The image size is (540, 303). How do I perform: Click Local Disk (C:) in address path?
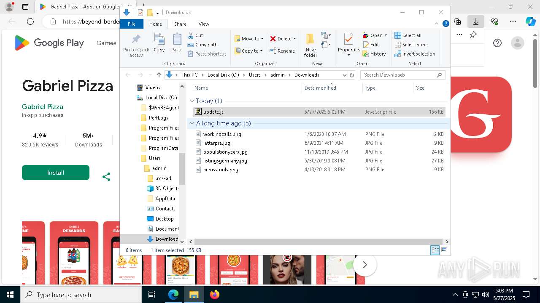click(223, 75)
